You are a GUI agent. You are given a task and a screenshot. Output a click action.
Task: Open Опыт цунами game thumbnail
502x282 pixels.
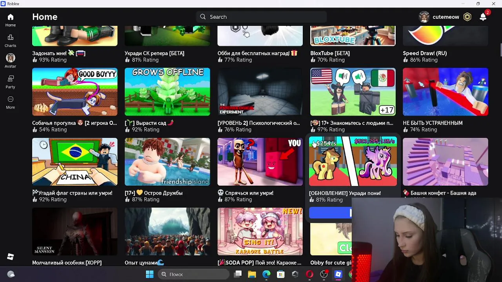(x=167, y=231)
